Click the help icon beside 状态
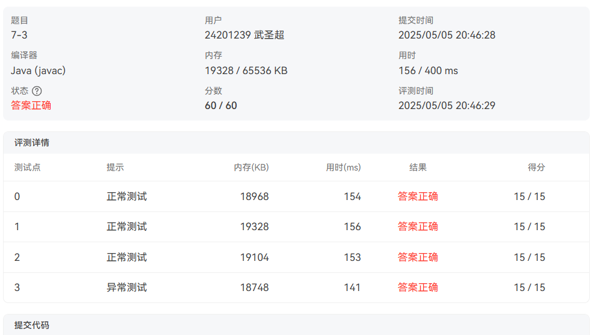 tap(37, 91)
